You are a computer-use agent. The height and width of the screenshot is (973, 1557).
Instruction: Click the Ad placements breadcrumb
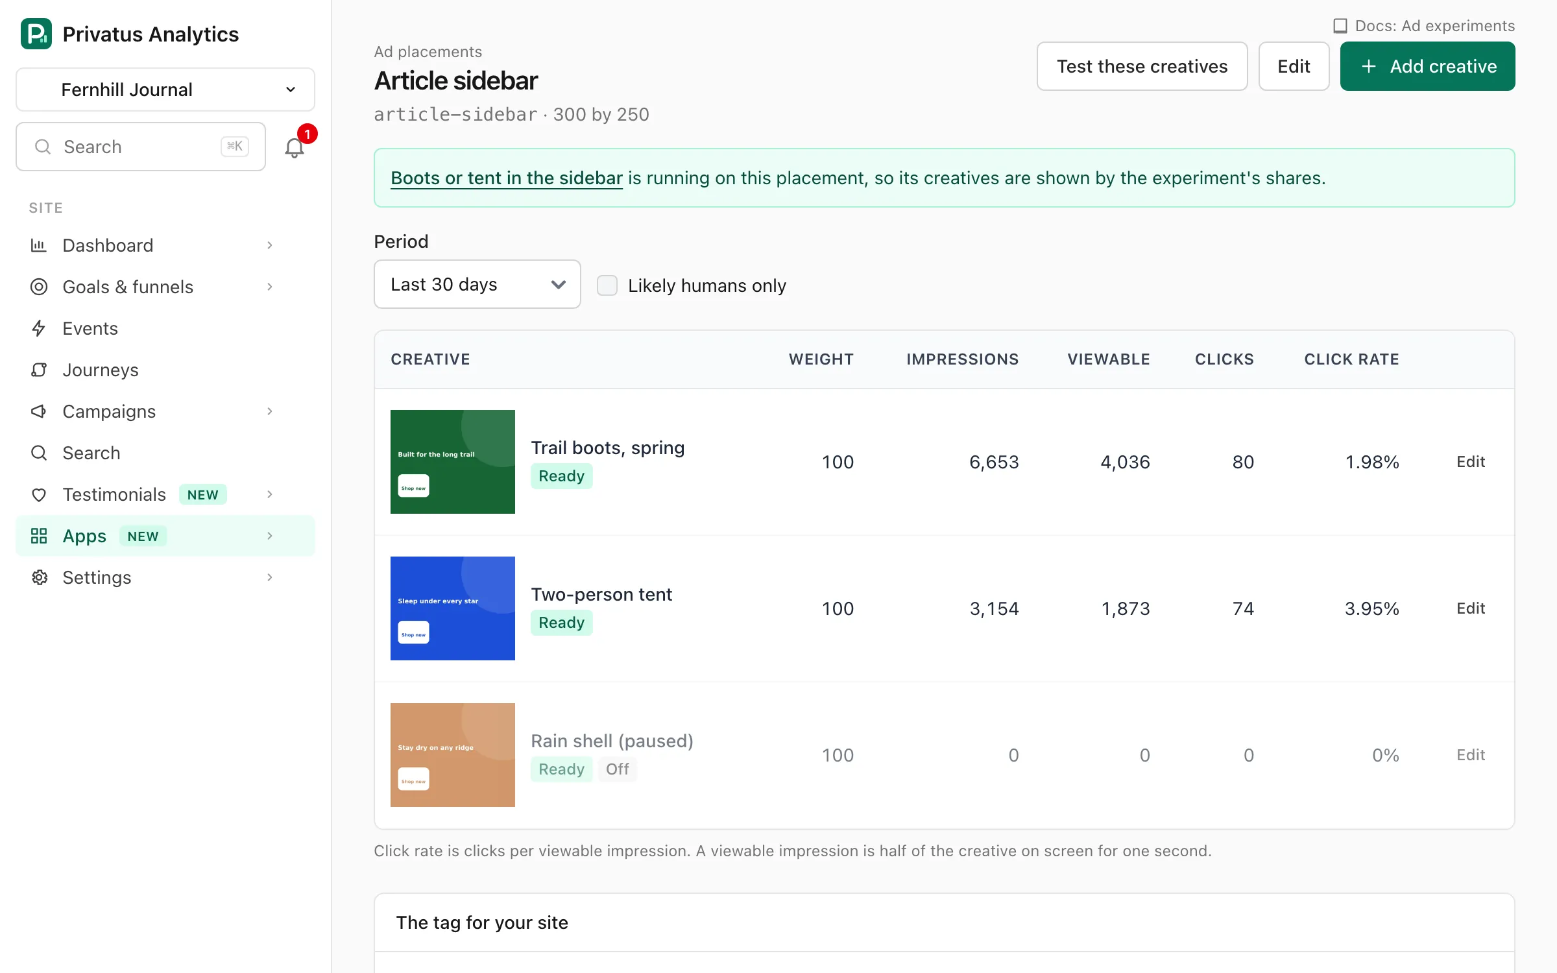pos(428,52)
